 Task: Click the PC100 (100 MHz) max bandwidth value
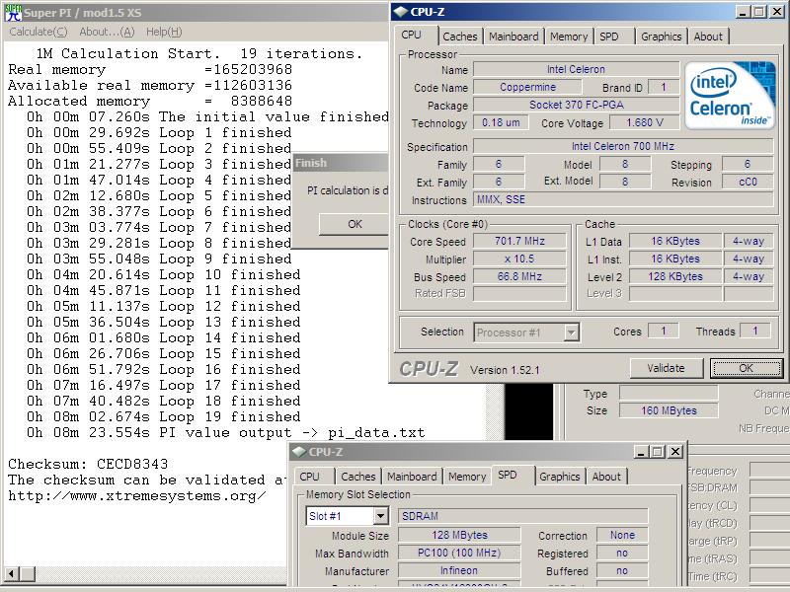coord(459,553)
